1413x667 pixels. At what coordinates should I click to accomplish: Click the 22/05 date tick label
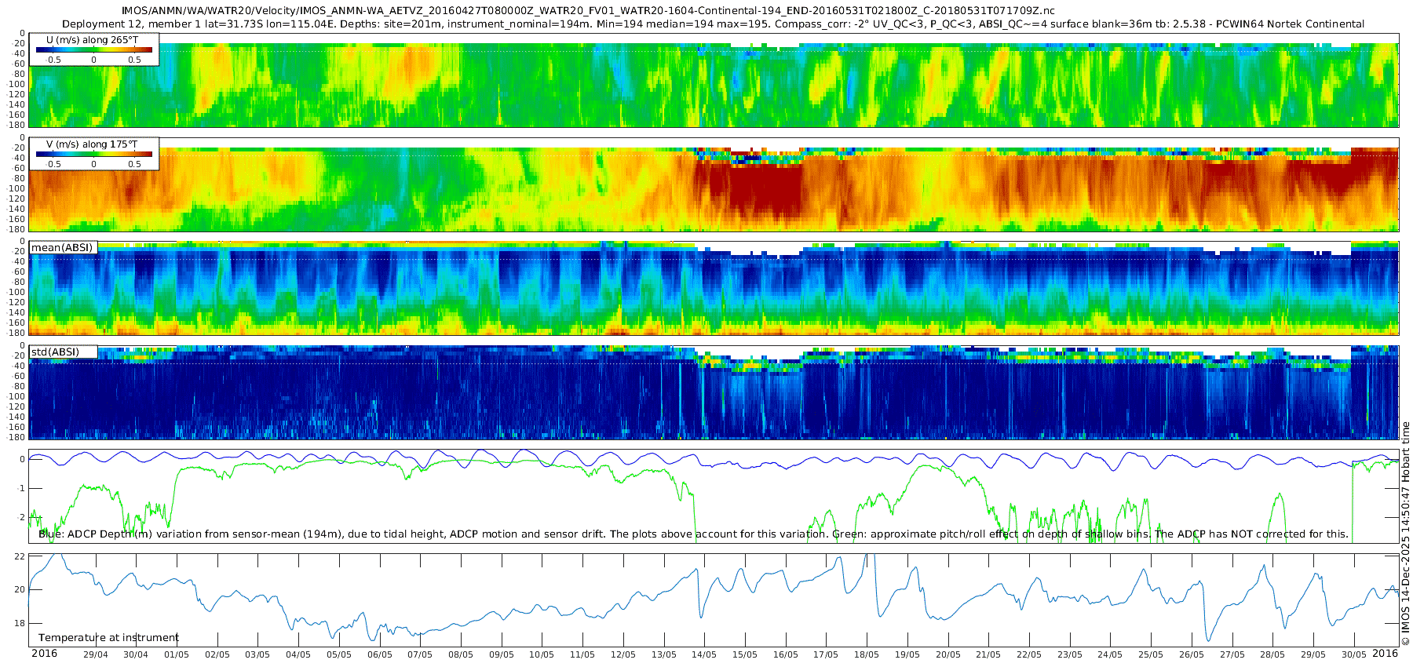coord(1029,655)
